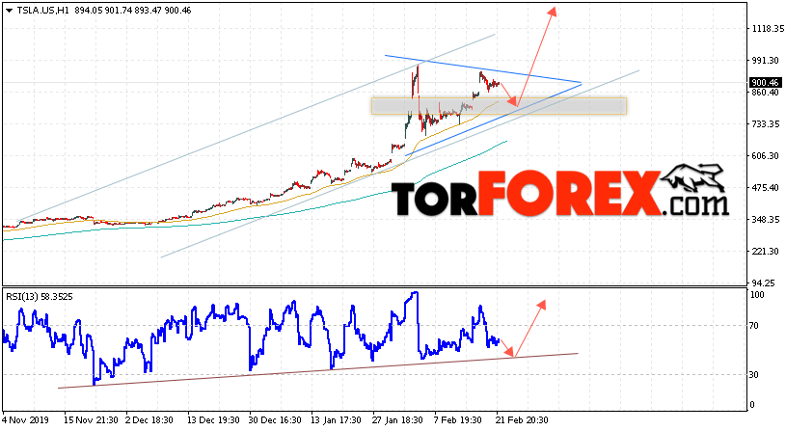This screenshot has height=431, width=786.
Task: Click the 348.35 price axis label
Action: tap(766, 220)
